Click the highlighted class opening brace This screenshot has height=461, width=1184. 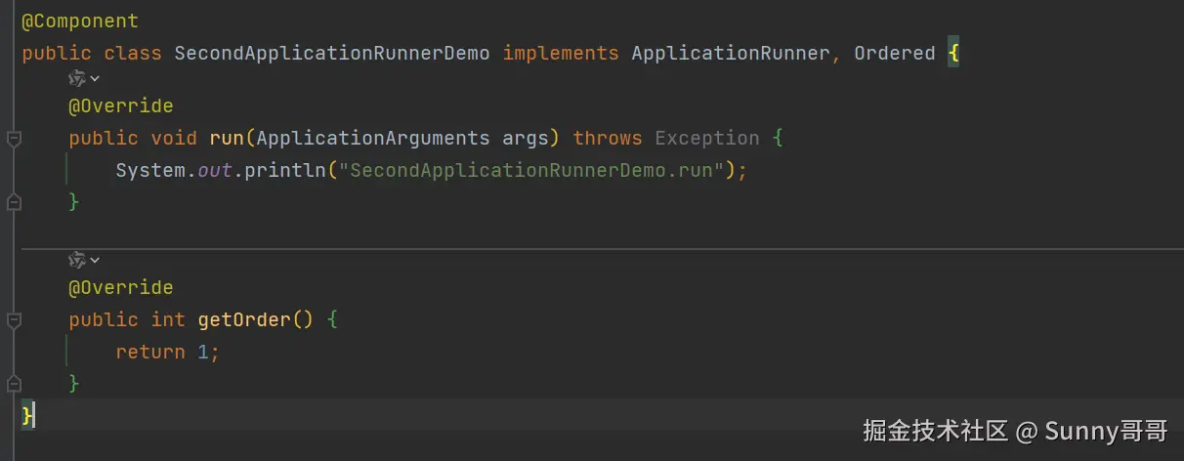[x=953, y=53]
